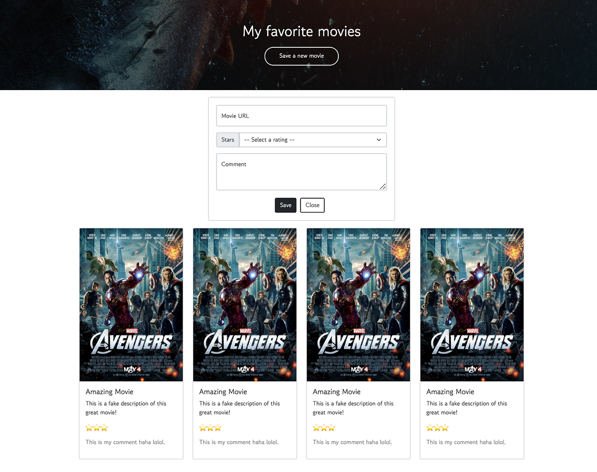This screenshot has width=597, height=472.
Task: Open the first Avengers poster thumbnail
Action: [131, 305]
